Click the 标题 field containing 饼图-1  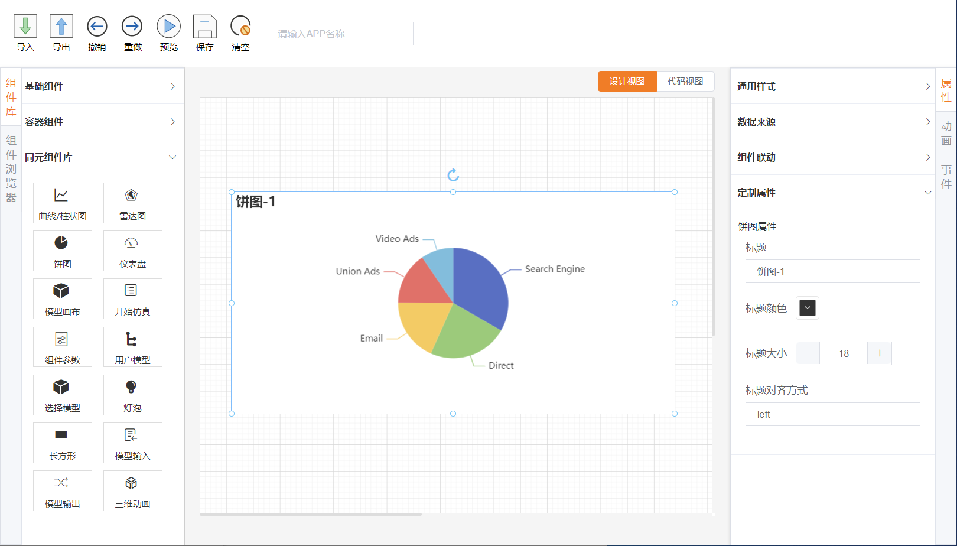point(833,271)
